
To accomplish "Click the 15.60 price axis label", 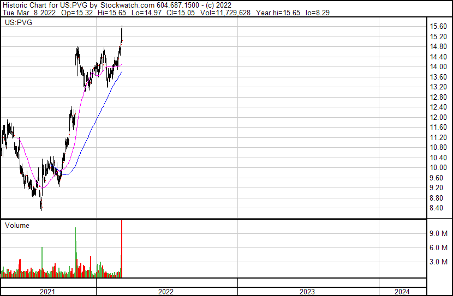I will click(438, 27).
